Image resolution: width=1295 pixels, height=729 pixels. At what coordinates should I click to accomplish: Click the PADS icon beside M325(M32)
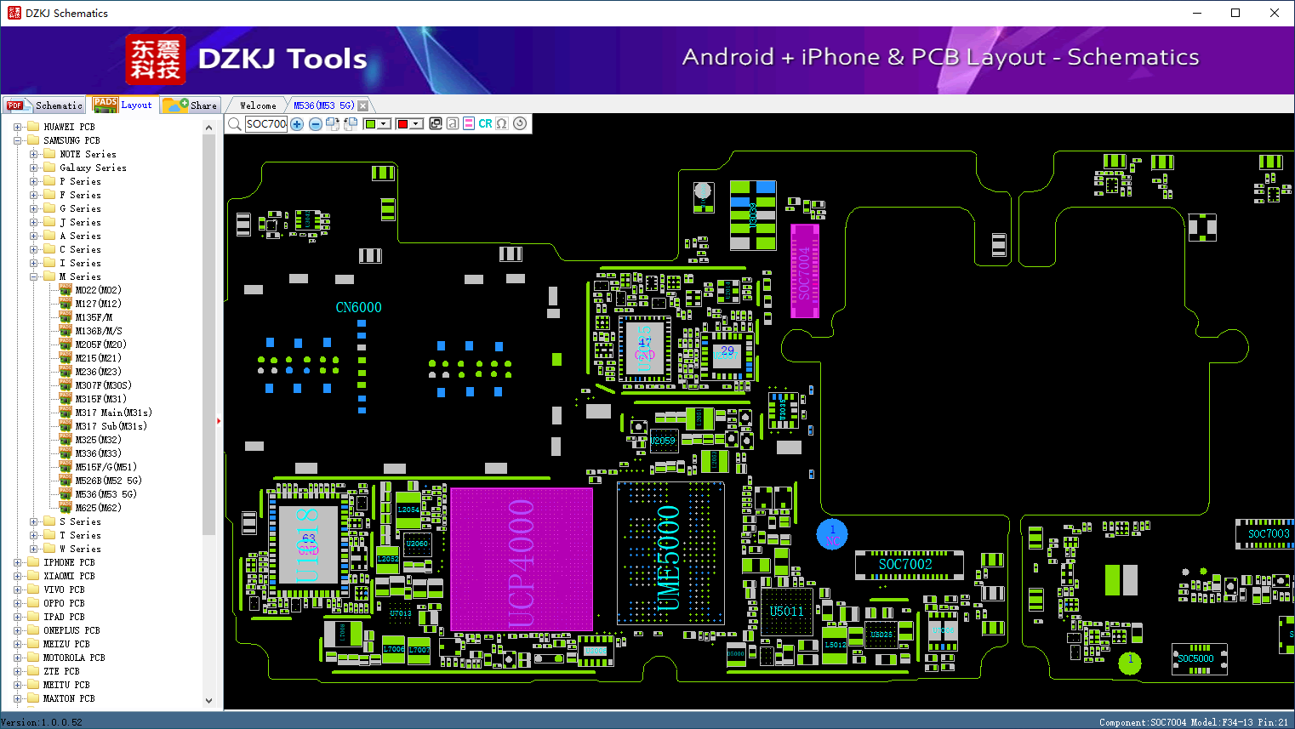coord(66,440)
